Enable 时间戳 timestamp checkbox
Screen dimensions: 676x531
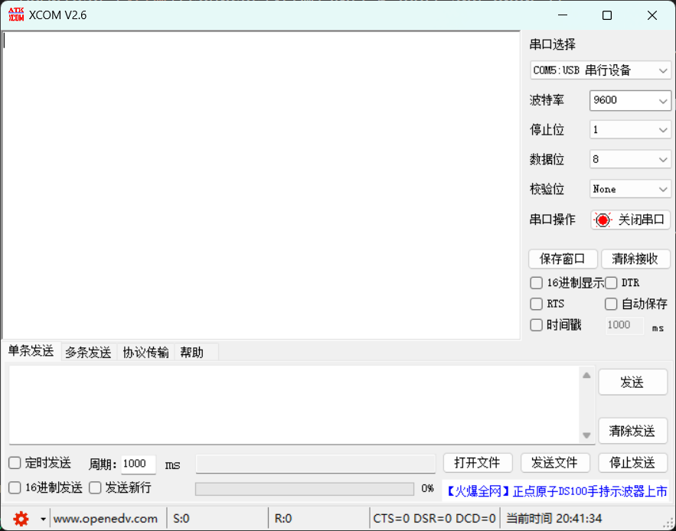(536, 325)
